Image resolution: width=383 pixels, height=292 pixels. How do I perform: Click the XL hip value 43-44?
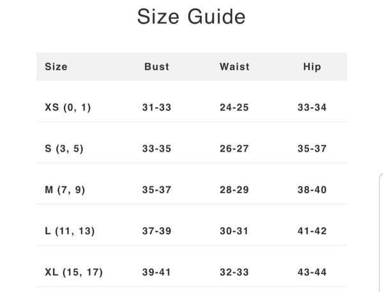tap(312, 272)
